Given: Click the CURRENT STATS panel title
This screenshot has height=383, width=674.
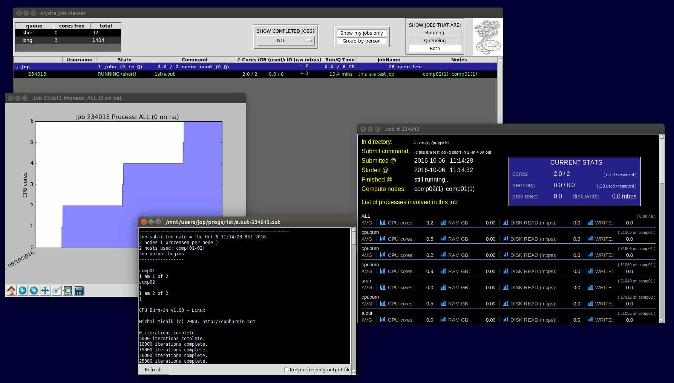Looking at the screenshot, I should point(576,163).
